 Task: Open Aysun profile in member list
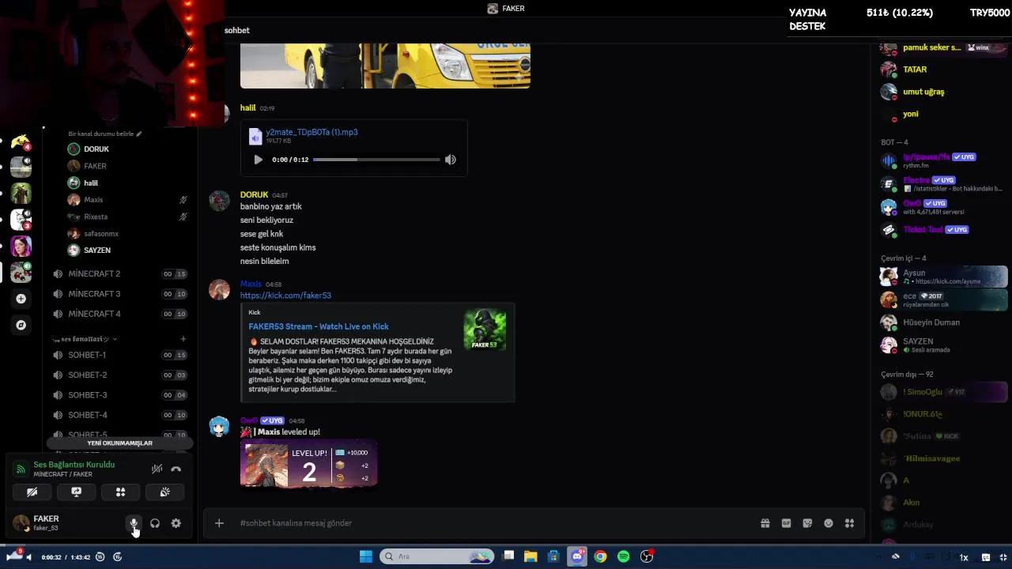(943, 277)
